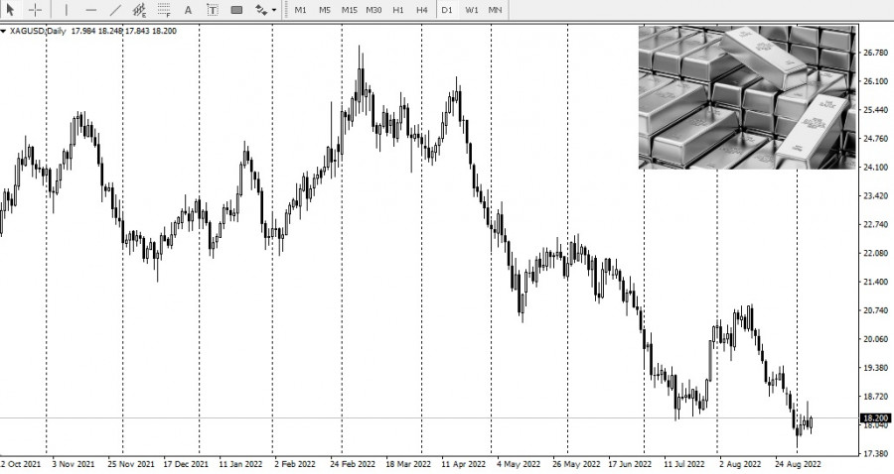The height and width of the screenshot is (474, 894).
Task: Click the 19.380 price axis label
Action: click(876, 368)
